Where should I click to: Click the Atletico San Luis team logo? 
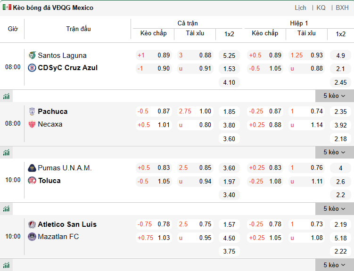pyautogui.click(x=32, y=224)
